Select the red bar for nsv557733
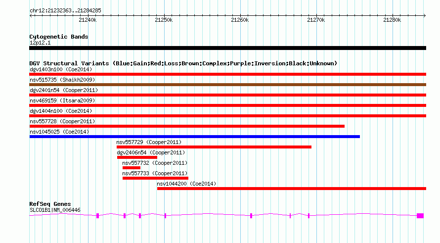Image resolution: width=440 pixels, height=243 pixels. pyautogui.click(x=155, y=178)
